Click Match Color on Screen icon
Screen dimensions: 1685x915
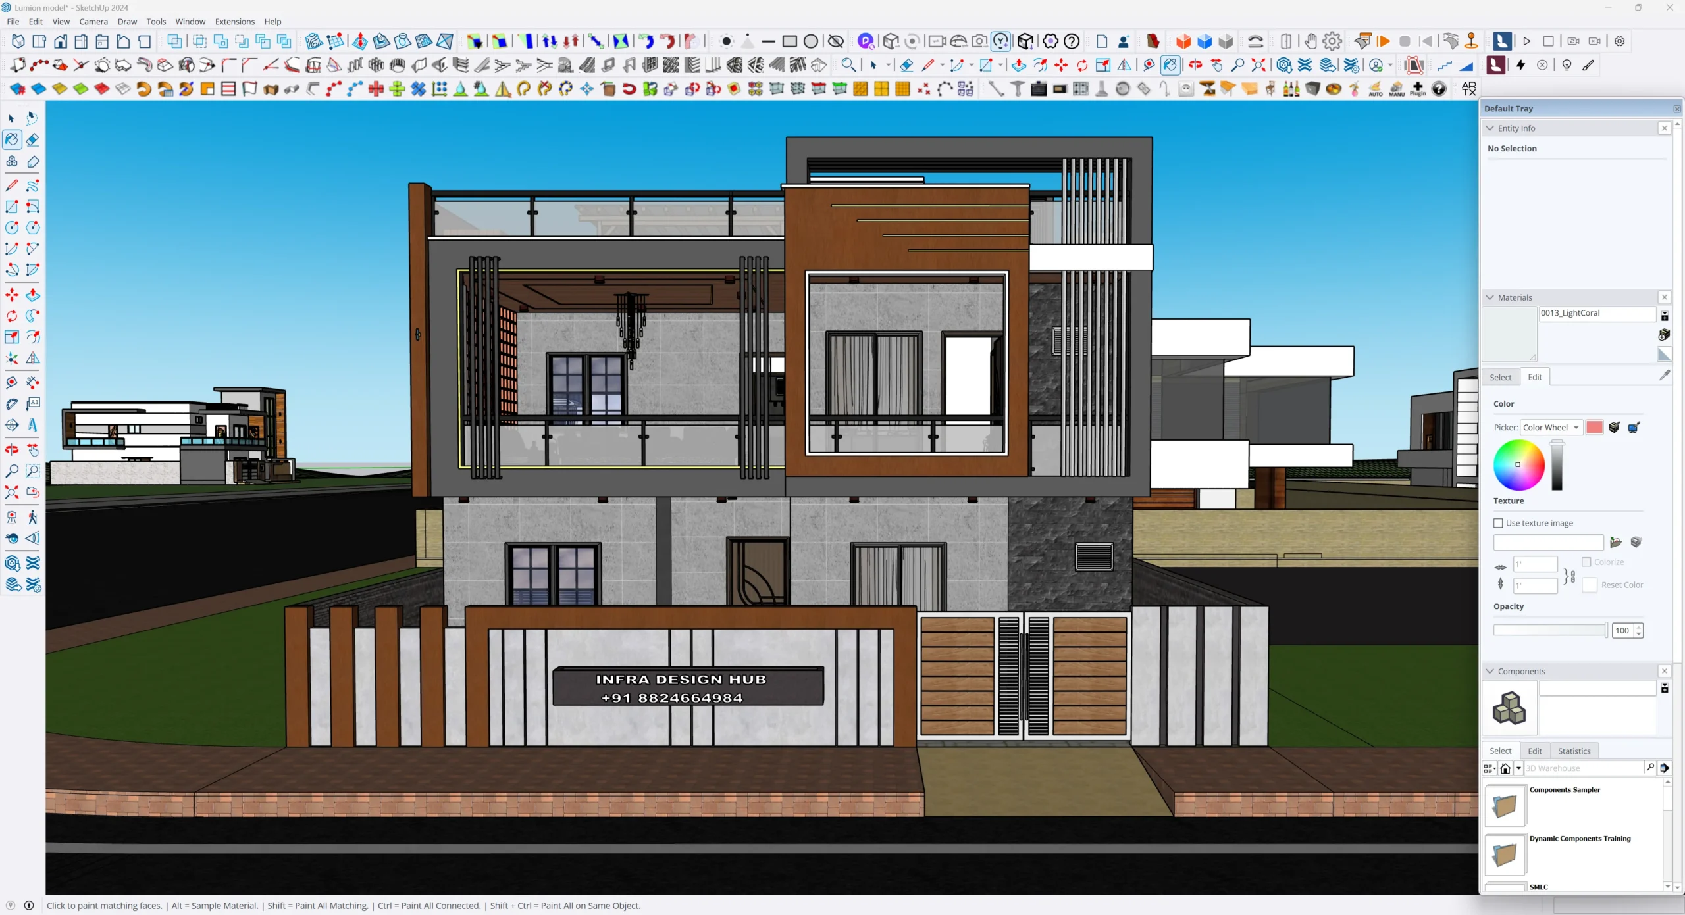[1634, 428]
